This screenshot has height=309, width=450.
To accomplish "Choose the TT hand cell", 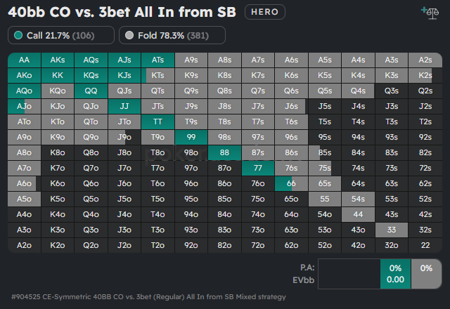I will click(157, 121).
